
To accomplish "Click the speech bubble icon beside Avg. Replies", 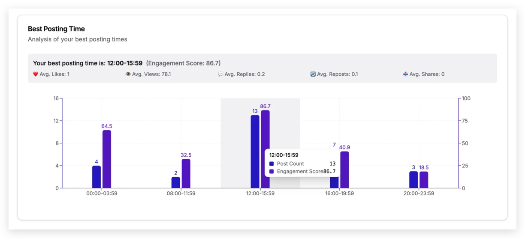I will pos(220,74).
